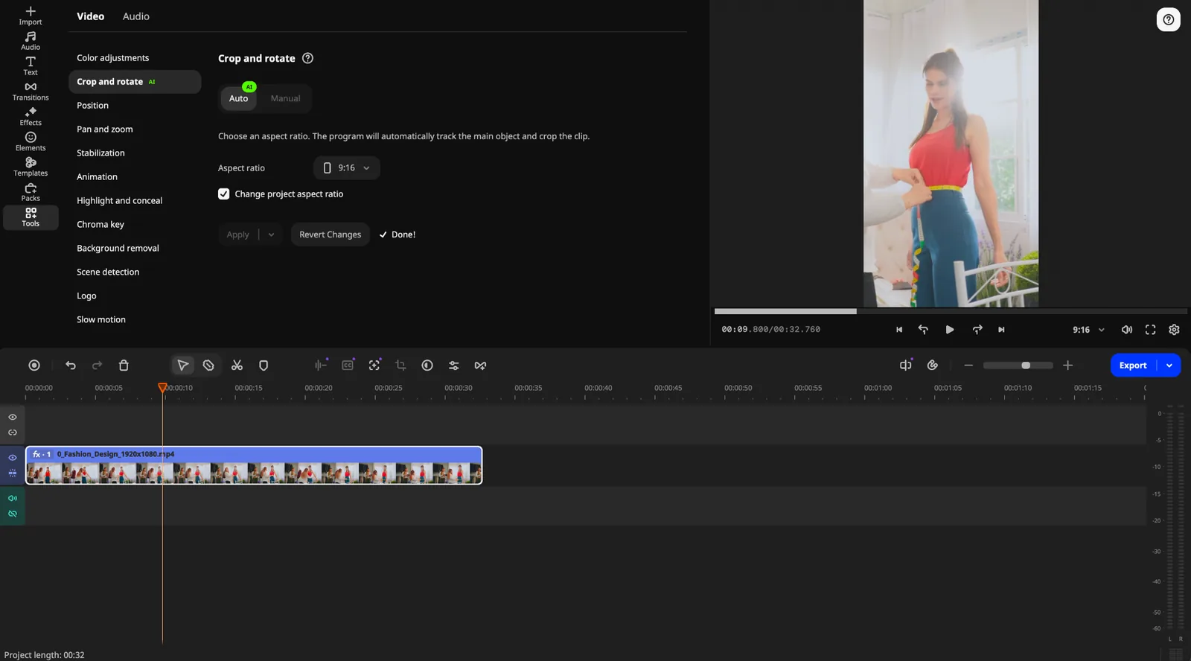The width and height of the screenshot is (1191, 661).
Task: Click the crop tool in timeline toolbar
Action: click(400, 365)
